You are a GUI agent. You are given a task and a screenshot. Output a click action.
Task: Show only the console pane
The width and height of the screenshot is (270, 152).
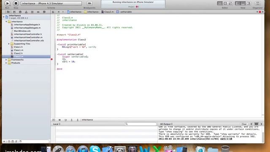[x=261, y=124]
